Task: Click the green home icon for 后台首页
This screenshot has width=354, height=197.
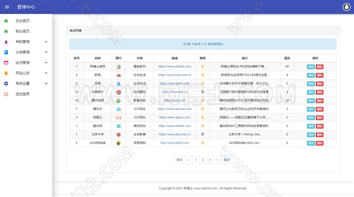Action: [6, 21]
